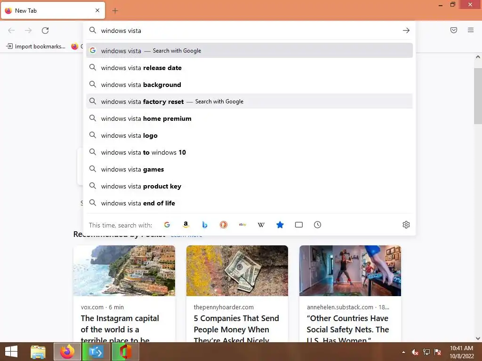The width and height of the screenshot is (482, 361).
Task: Search with the Wikipedia engine icon
Action: point(261,225)
